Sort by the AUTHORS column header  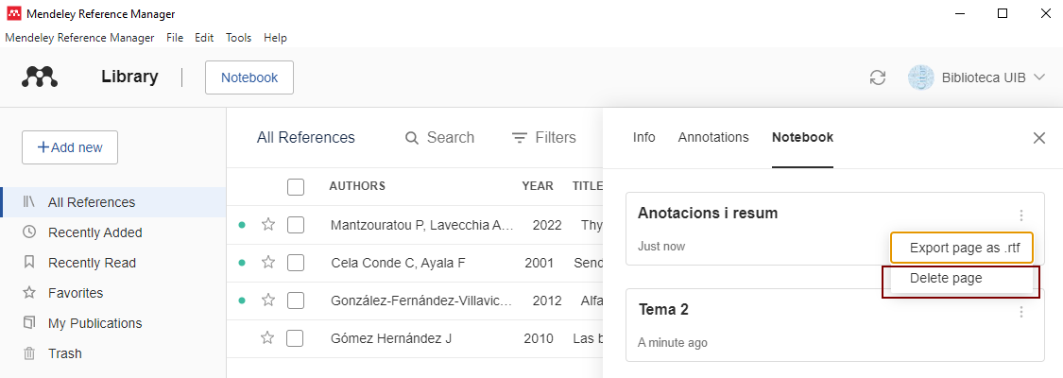(x=357, y=185)
